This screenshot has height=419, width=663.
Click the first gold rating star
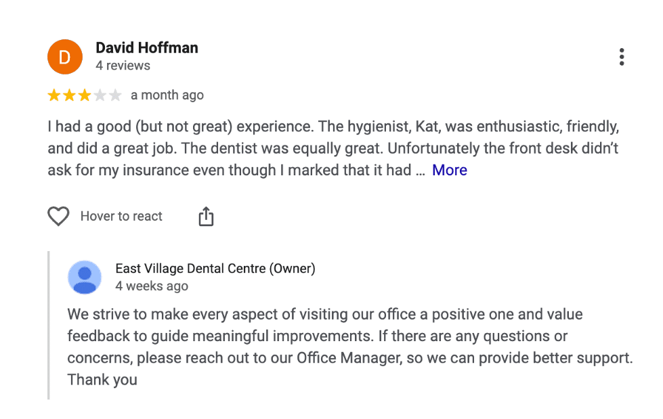click(54, 95)
